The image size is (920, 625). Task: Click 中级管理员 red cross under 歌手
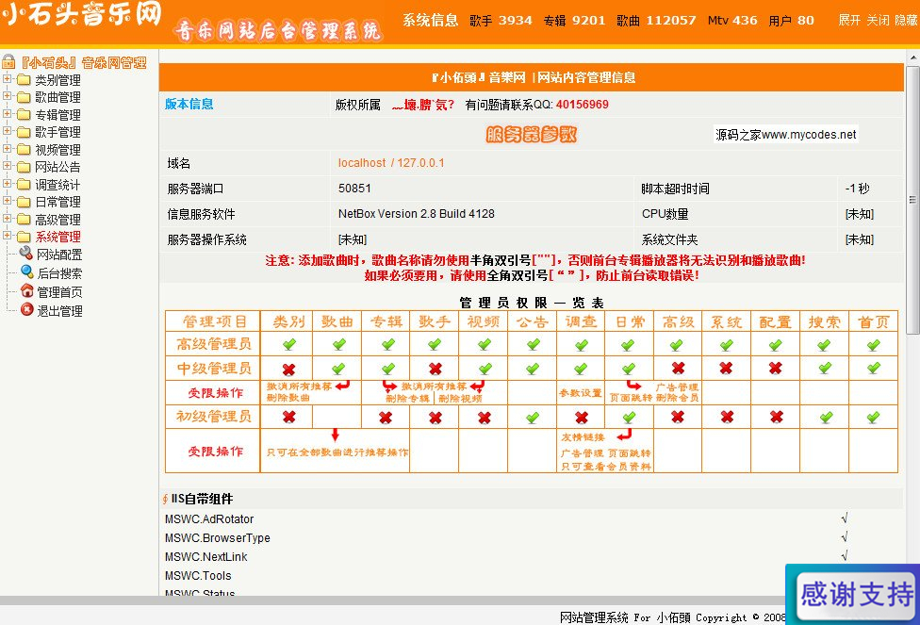tap(435, 369)
